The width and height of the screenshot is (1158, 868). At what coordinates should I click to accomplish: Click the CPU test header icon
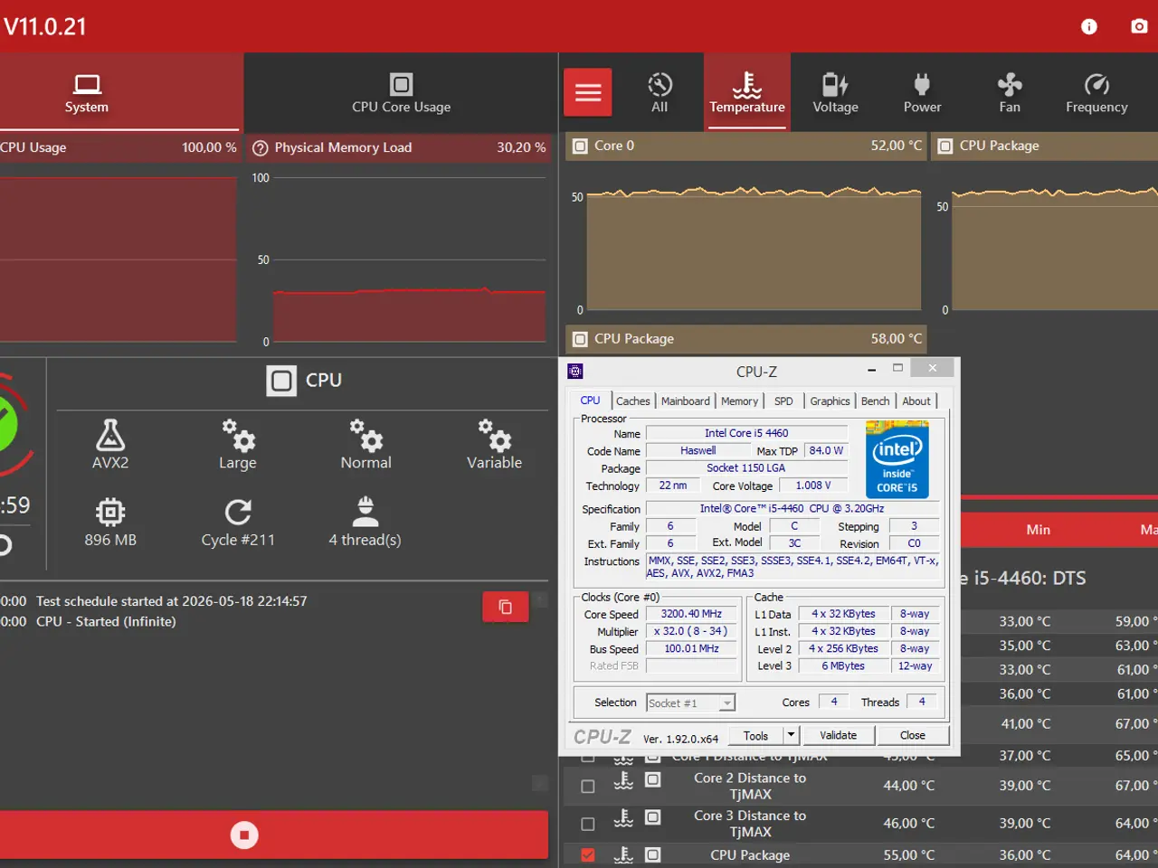[x=281, y=381]
